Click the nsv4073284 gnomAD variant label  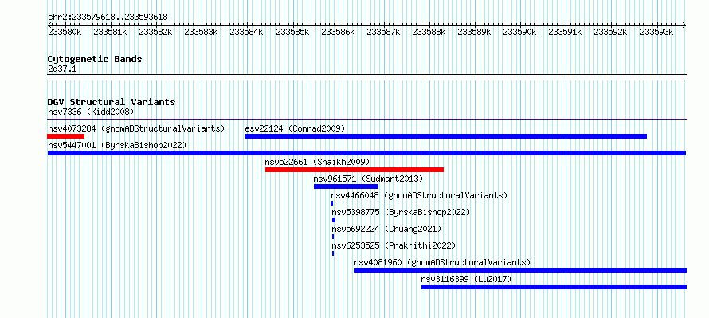pyautogui.click(x=136, y=128)
